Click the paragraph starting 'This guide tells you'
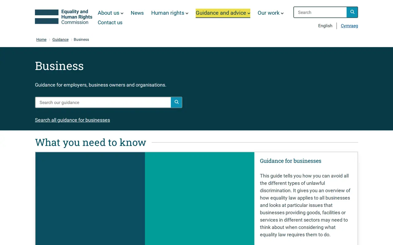Screen dimensions: 393x245 pos(305,205)
